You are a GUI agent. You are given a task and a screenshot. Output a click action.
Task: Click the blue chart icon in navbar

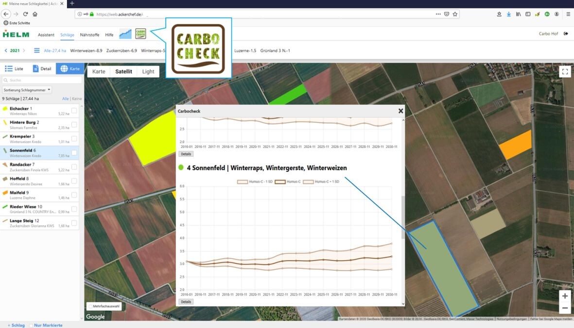tap(125, 34)
